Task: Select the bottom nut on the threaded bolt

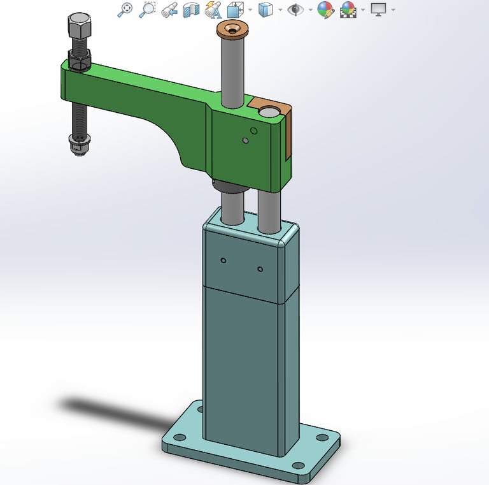Action: click(80, 145)
